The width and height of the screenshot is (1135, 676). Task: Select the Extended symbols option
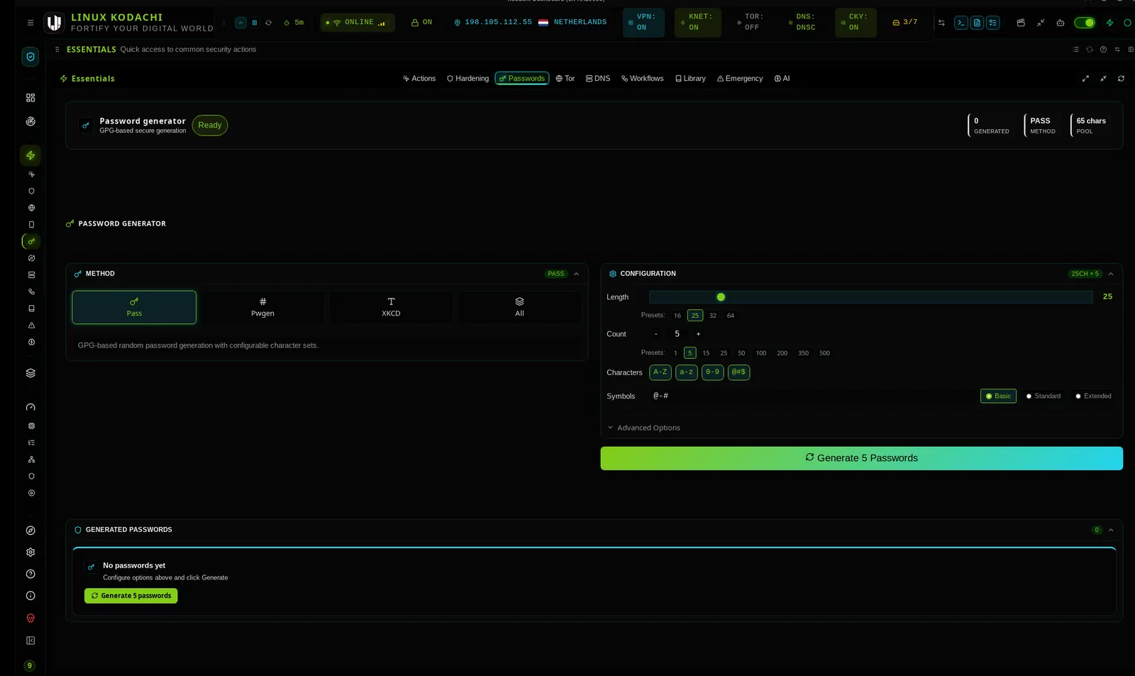[x=1093, y=397]
